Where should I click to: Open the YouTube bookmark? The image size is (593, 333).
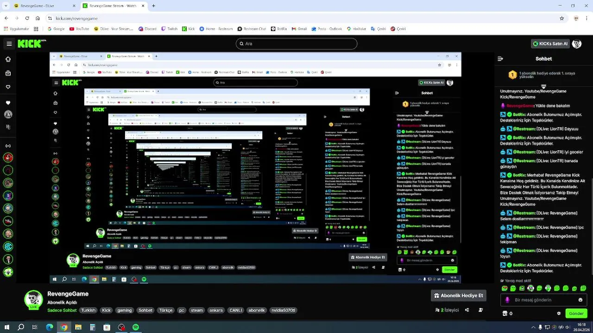tap(79, 29)
